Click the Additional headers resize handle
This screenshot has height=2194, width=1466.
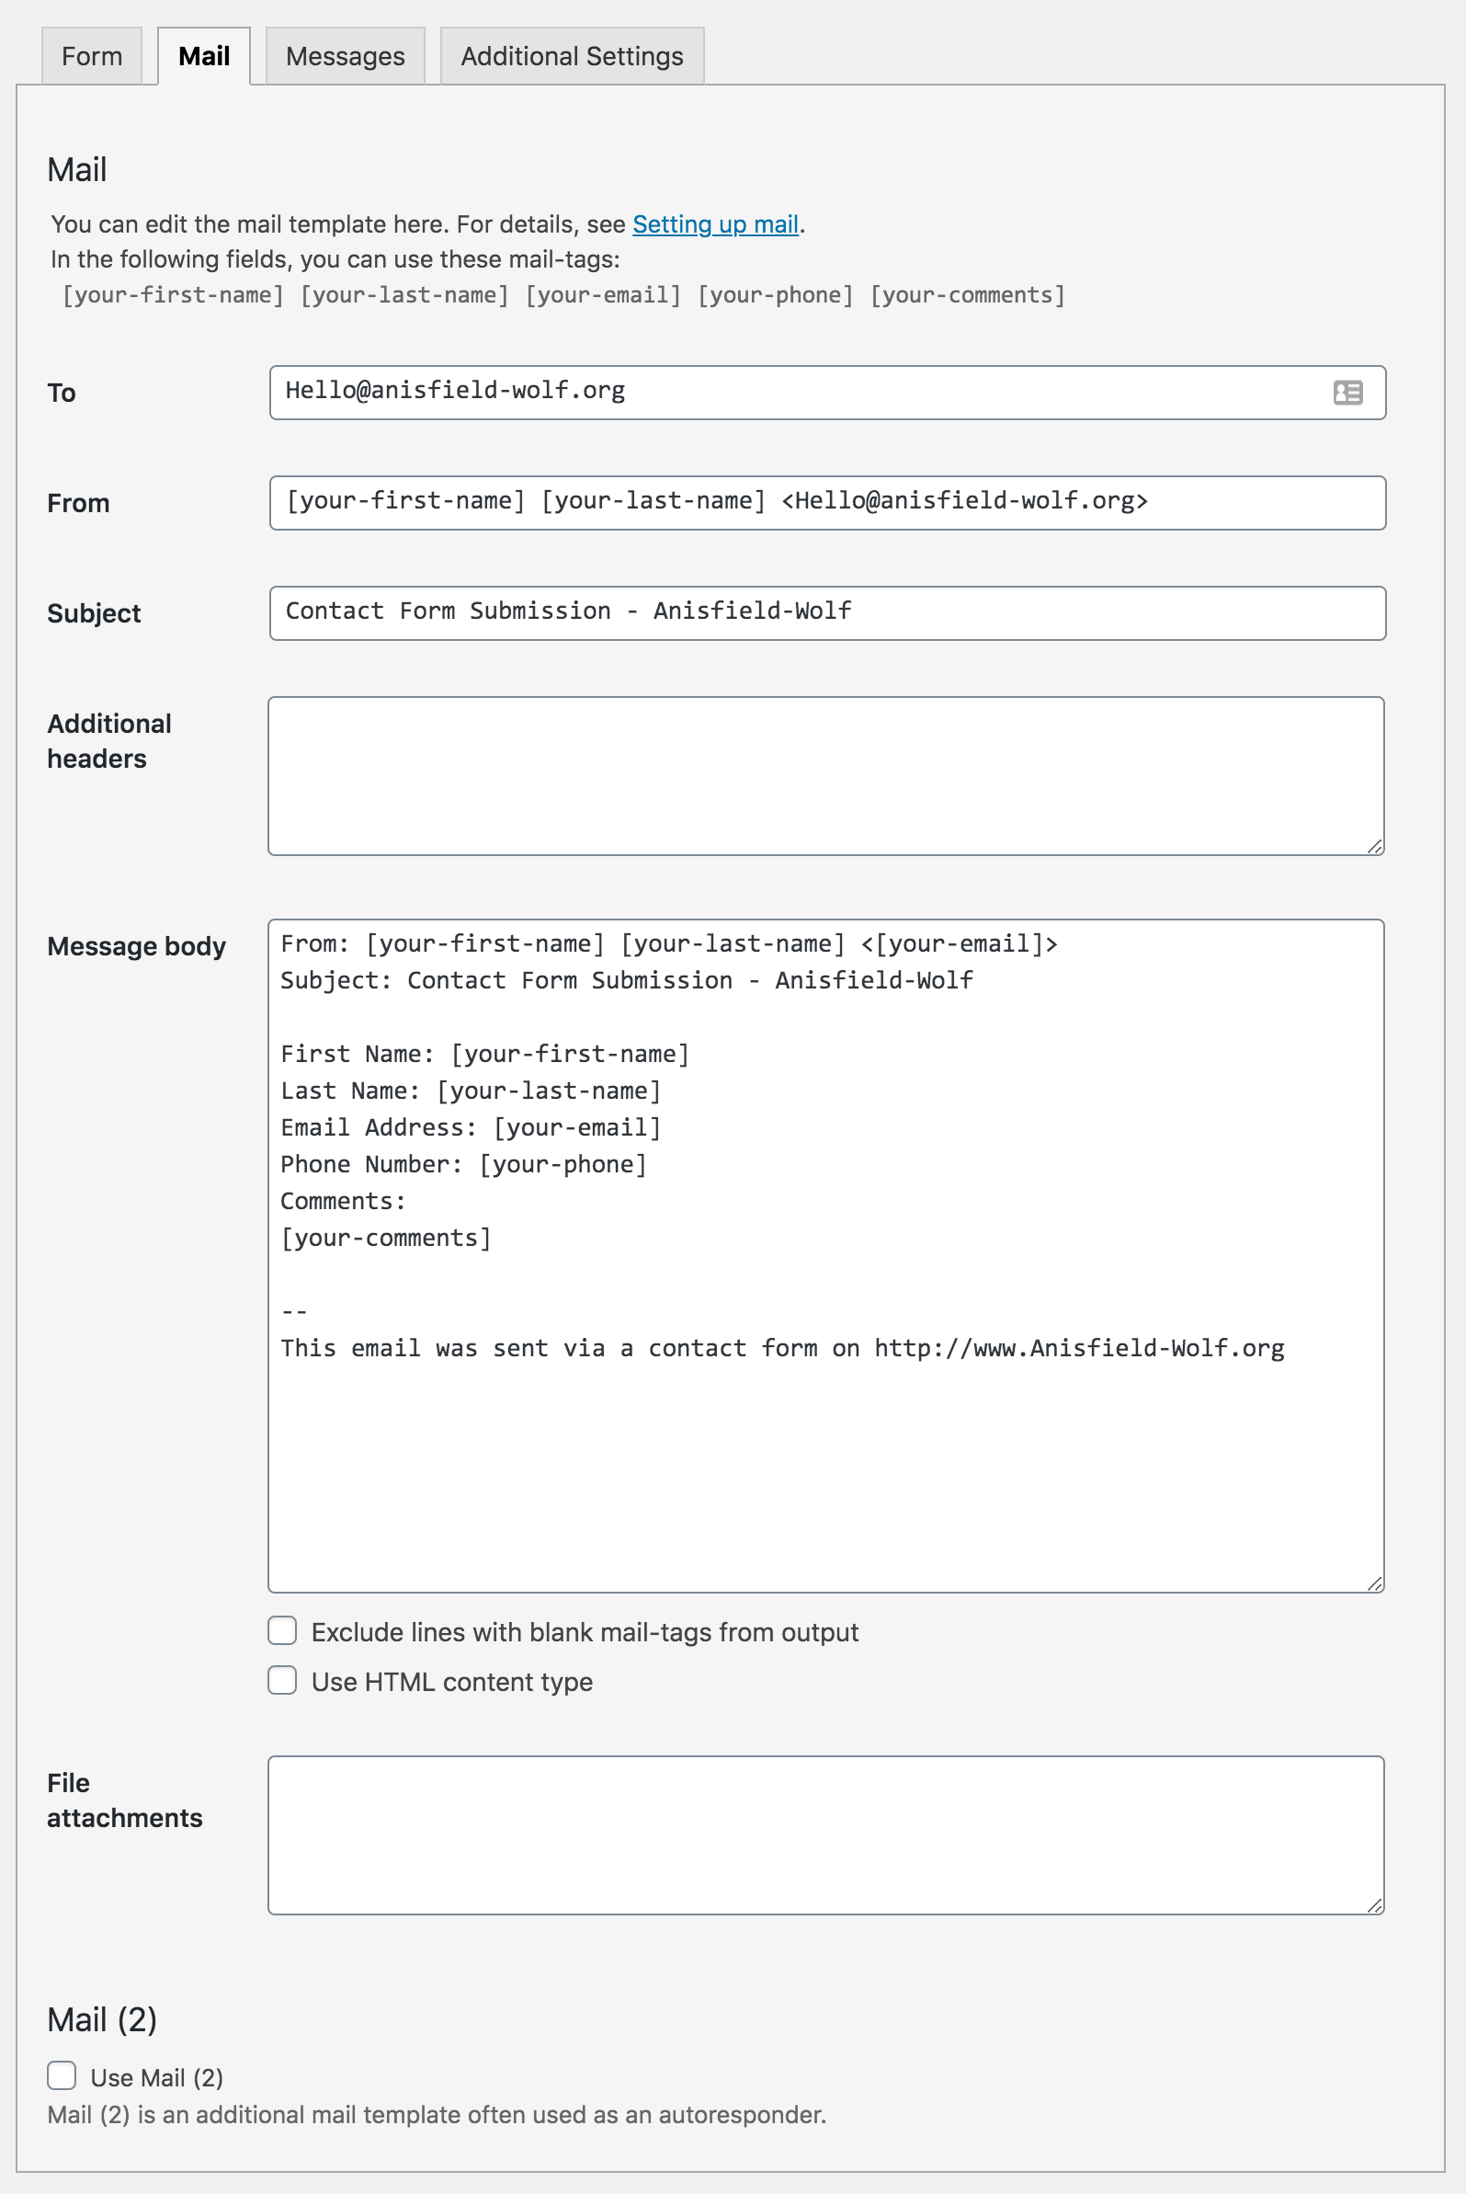tap(1374, 846)
